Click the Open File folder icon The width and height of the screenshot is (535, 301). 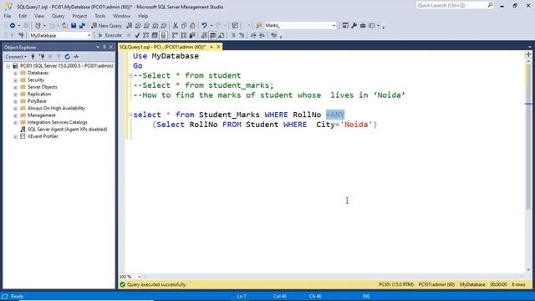click(64, 26)
